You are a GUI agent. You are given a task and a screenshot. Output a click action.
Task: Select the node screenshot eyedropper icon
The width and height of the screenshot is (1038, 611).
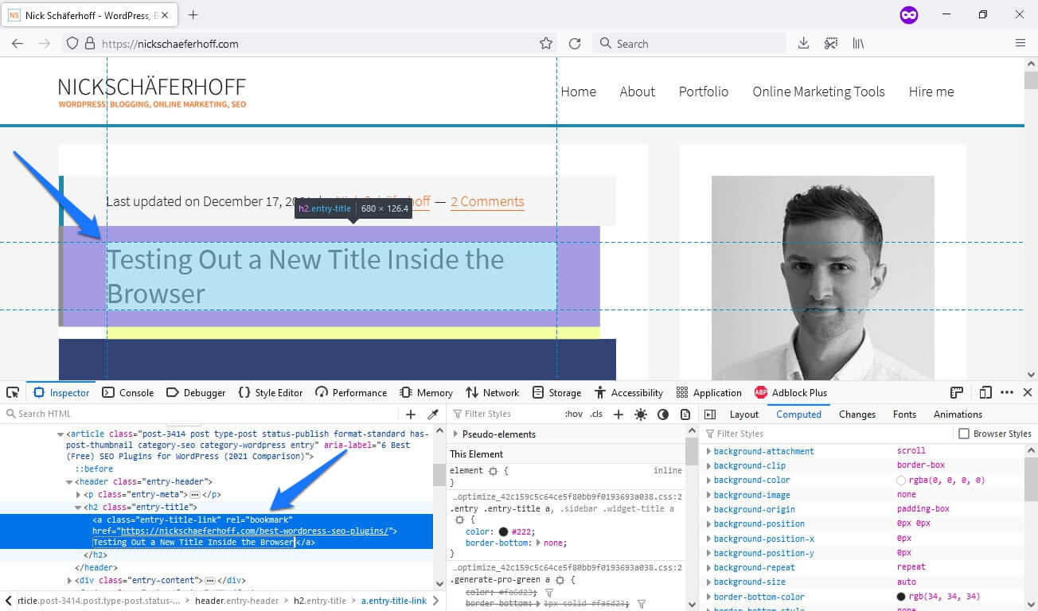tap(434, 414)
